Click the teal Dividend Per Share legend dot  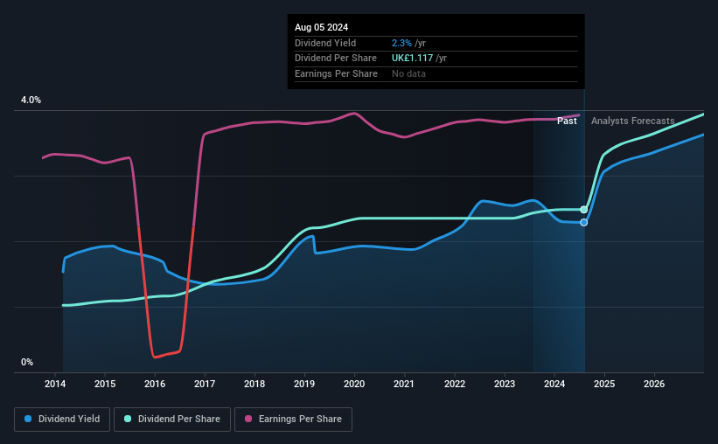click(x=128, y=419)
